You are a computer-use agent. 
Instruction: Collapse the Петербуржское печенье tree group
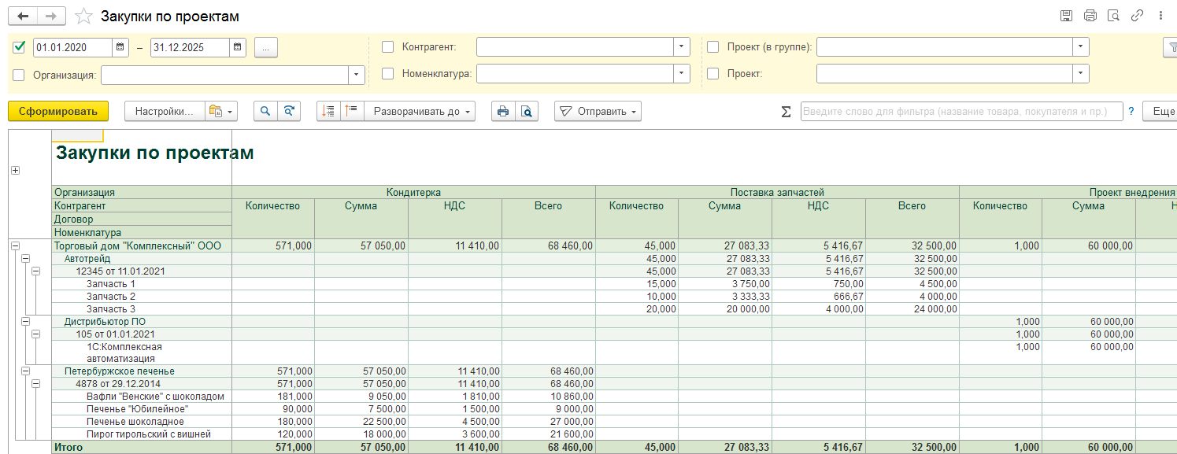tap(25, 371)
